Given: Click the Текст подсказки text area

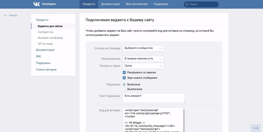Looking at the screenshot, I should point(154,98).
